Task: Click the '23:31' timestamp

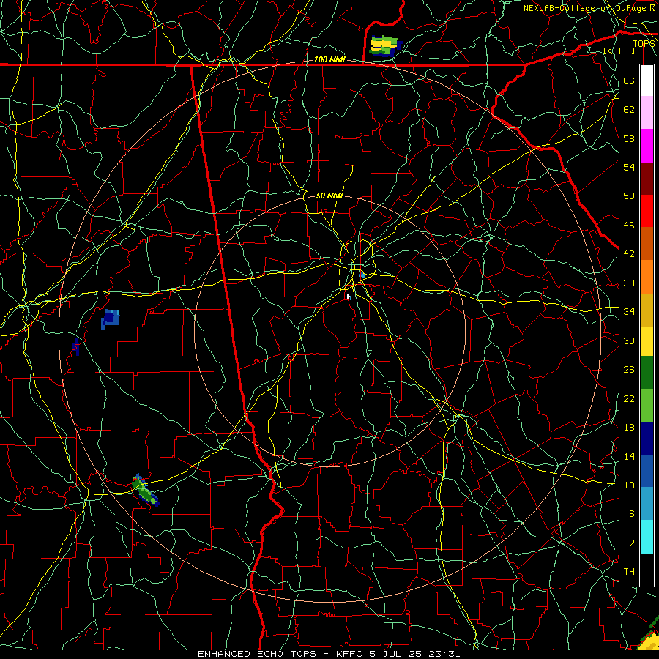Action: (444, 654)
